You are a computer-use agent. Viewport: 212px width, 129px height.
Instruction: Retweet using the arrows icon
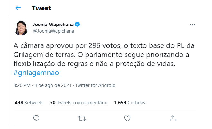[x=82, y=118]
